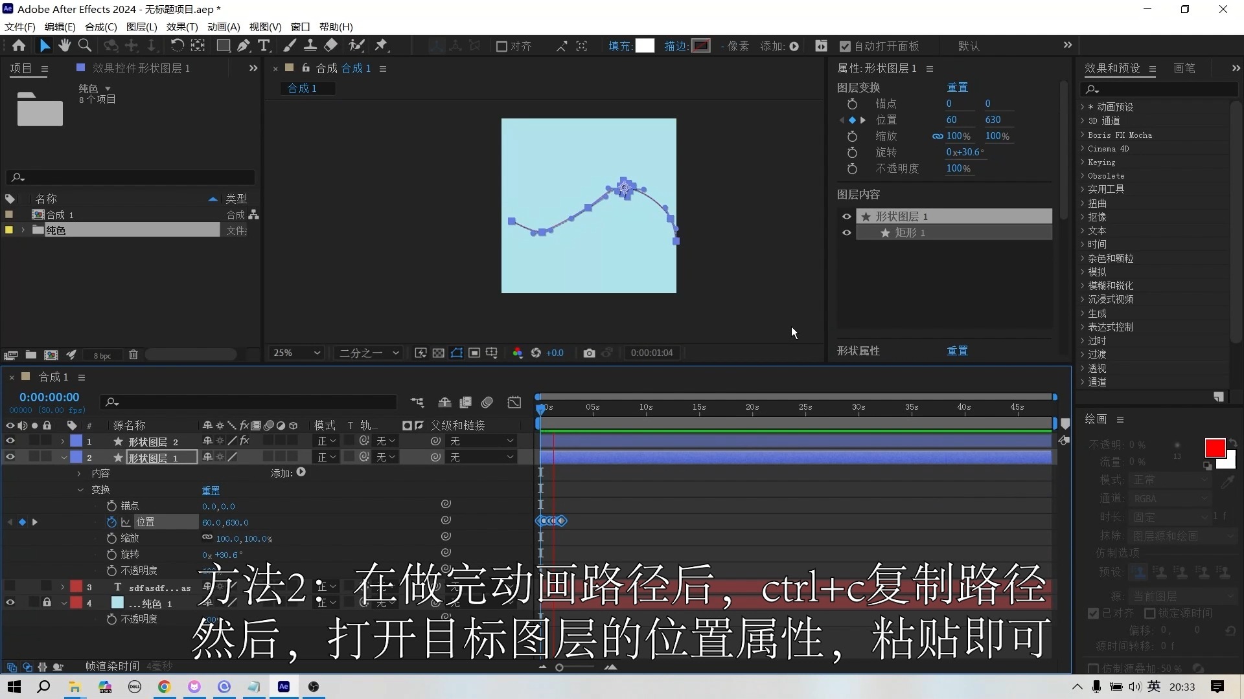Image resolution: width=1244 pixels, height=699 pixels.
Task: Select the Puppet Pin tool
Action: (382, 45)
